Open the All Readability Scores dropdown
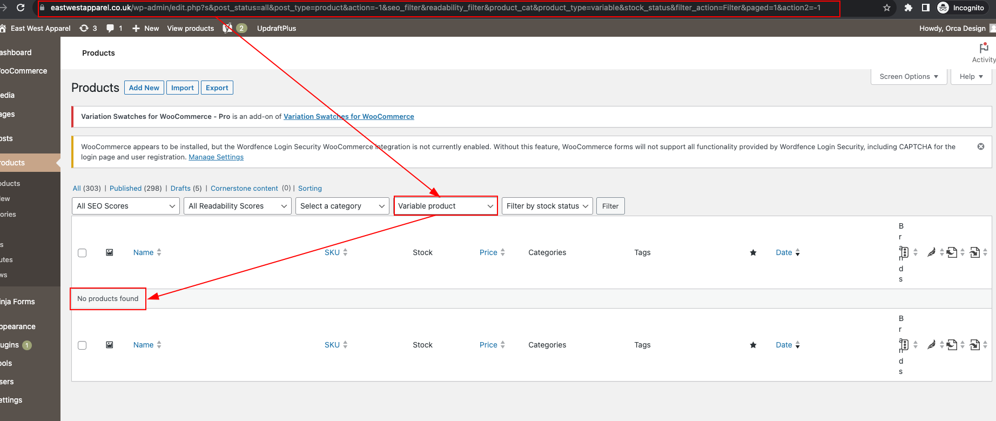The height and width of the screenshot is (421, 996). point(238,206)
